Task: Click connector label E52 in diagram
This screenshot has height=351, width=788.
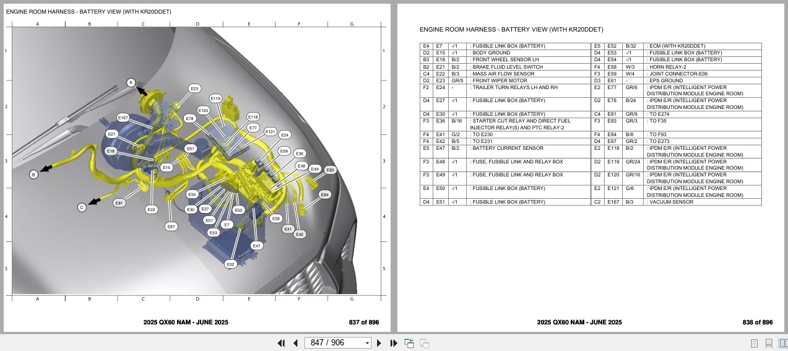Action: click(x=230, y=264)
